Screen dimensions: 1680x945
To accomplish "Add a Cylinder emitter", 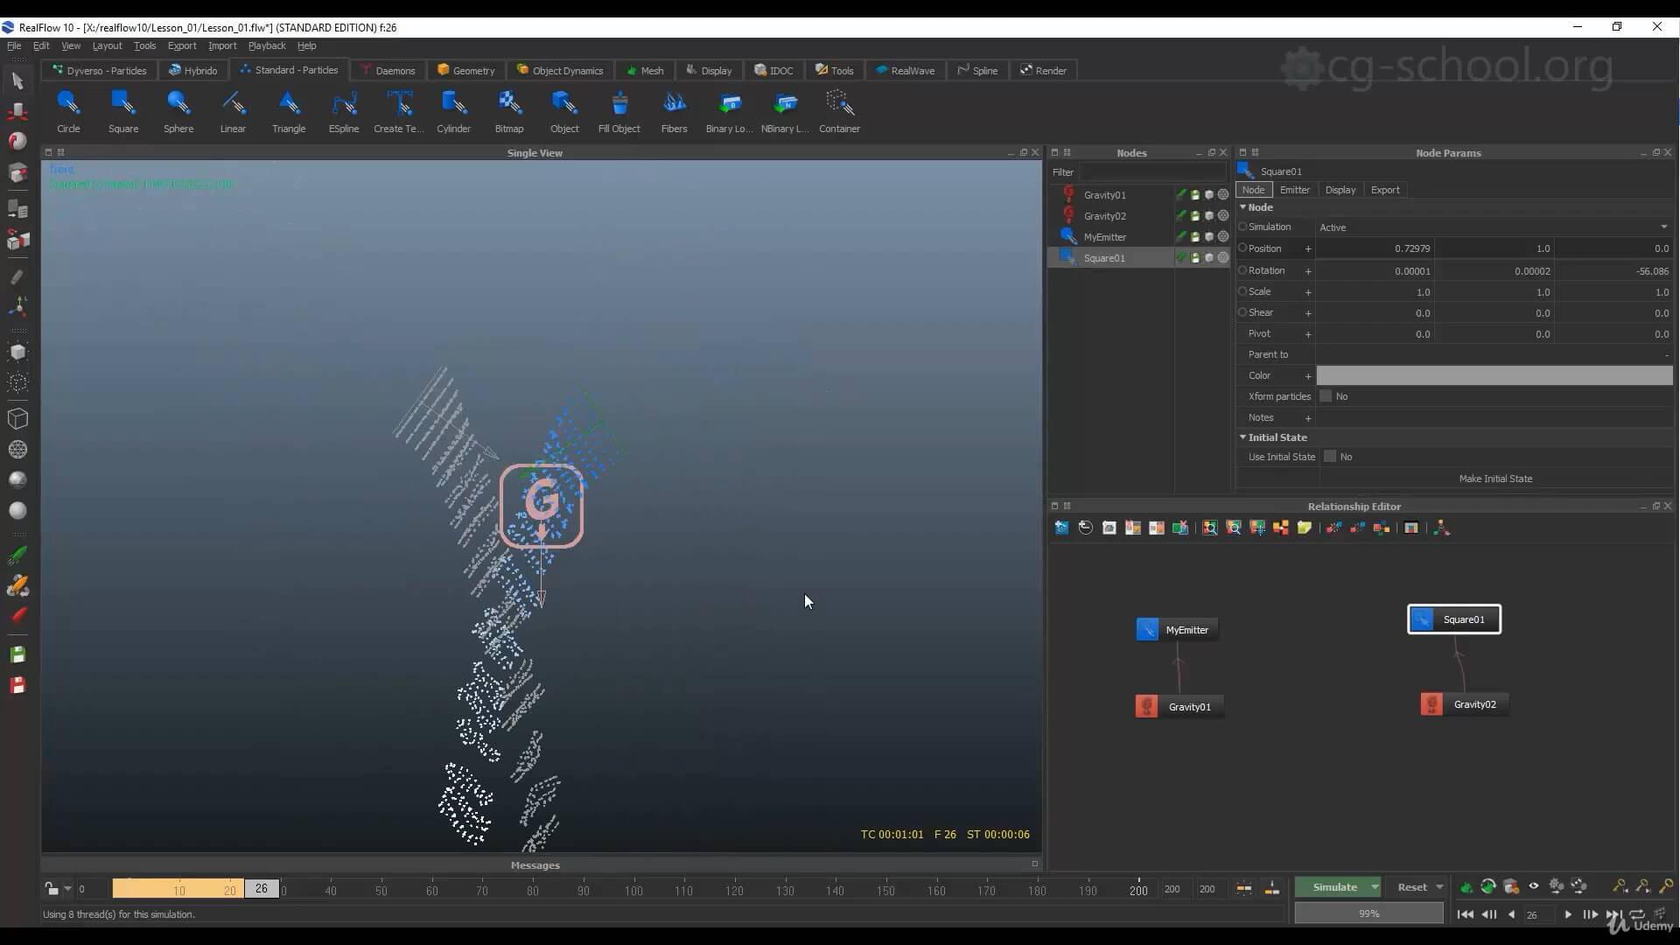I will [x=453, y=111].
